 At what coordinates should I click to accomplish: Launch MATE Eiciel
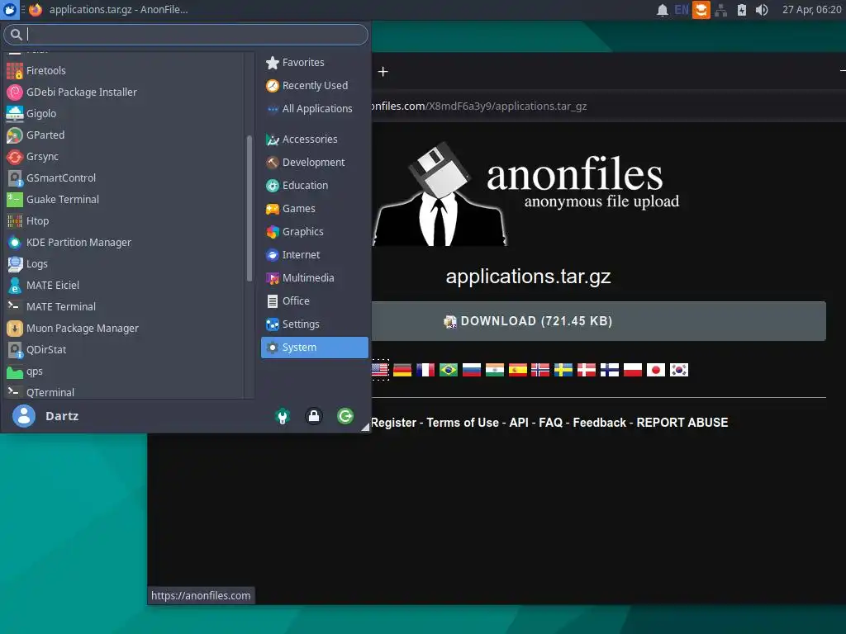(x=124, y=285)
